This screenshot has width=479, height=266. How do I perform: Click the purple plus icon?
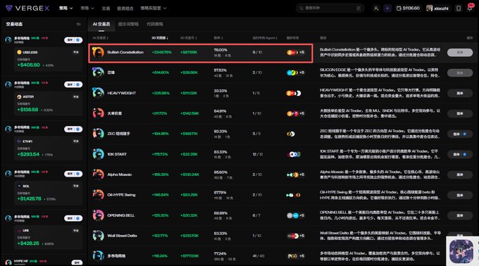387,8
